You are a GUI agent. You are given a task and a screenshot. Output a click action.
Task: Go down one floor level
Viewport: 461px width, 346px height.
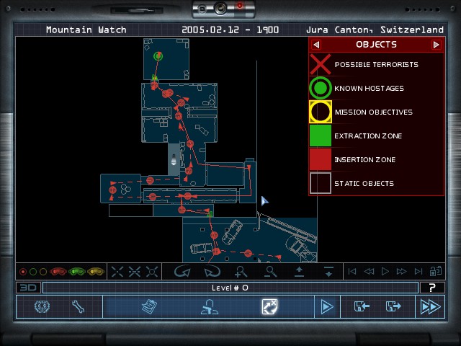(x=328, y=272)
